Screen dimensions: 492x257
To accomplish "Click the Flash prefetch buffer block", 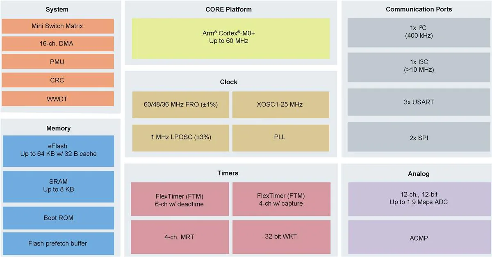I will coord(59,243).
